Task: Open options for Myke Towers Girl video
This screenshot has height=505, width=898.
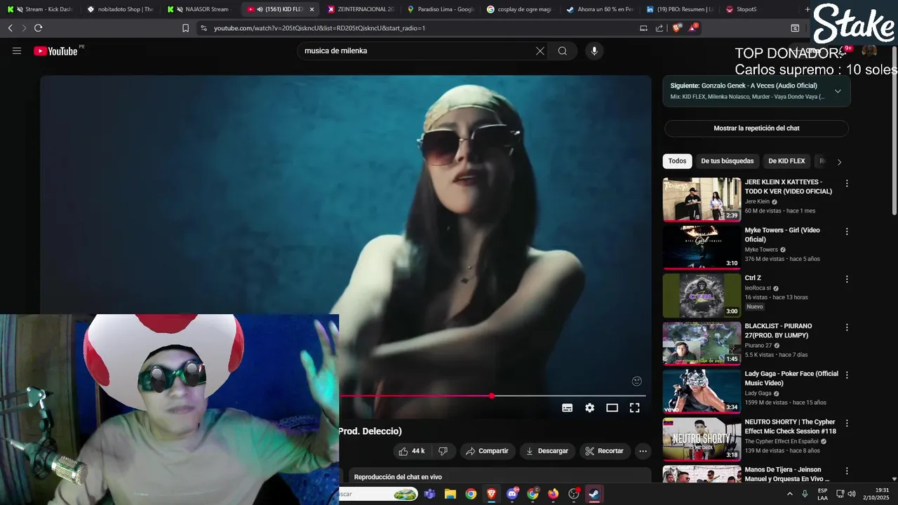Action: pyautogui.click(x=847, y=231)
